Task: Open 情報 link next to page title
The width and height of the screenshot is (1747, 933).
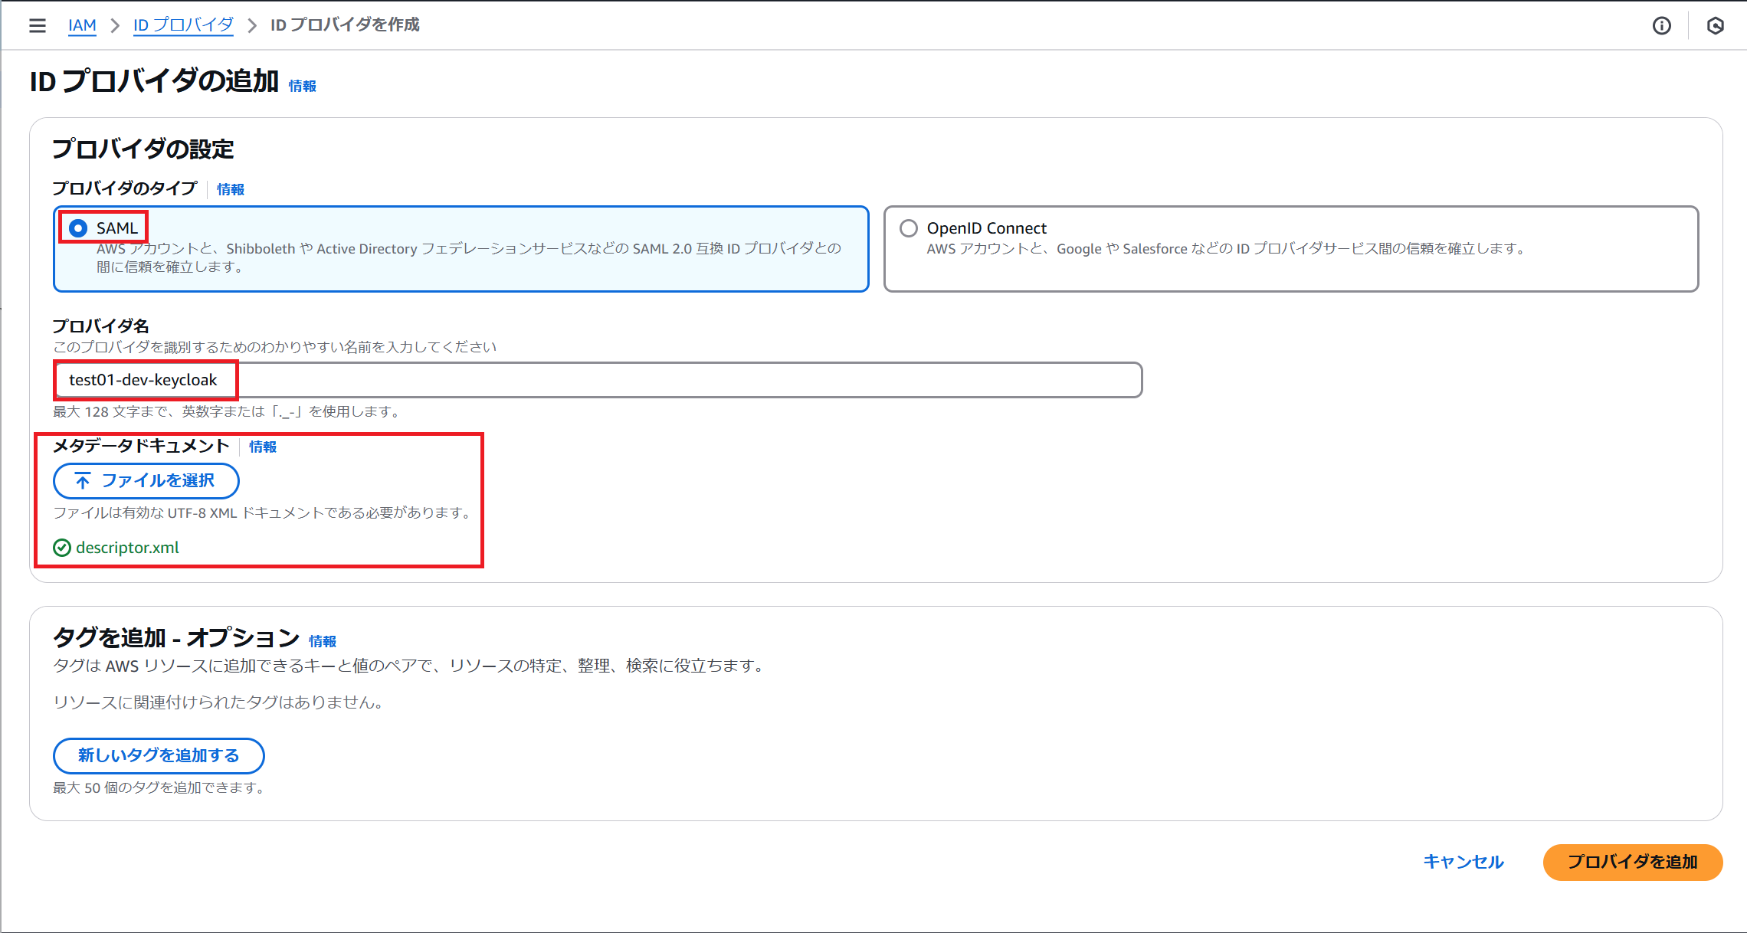Action: [302, 86]
